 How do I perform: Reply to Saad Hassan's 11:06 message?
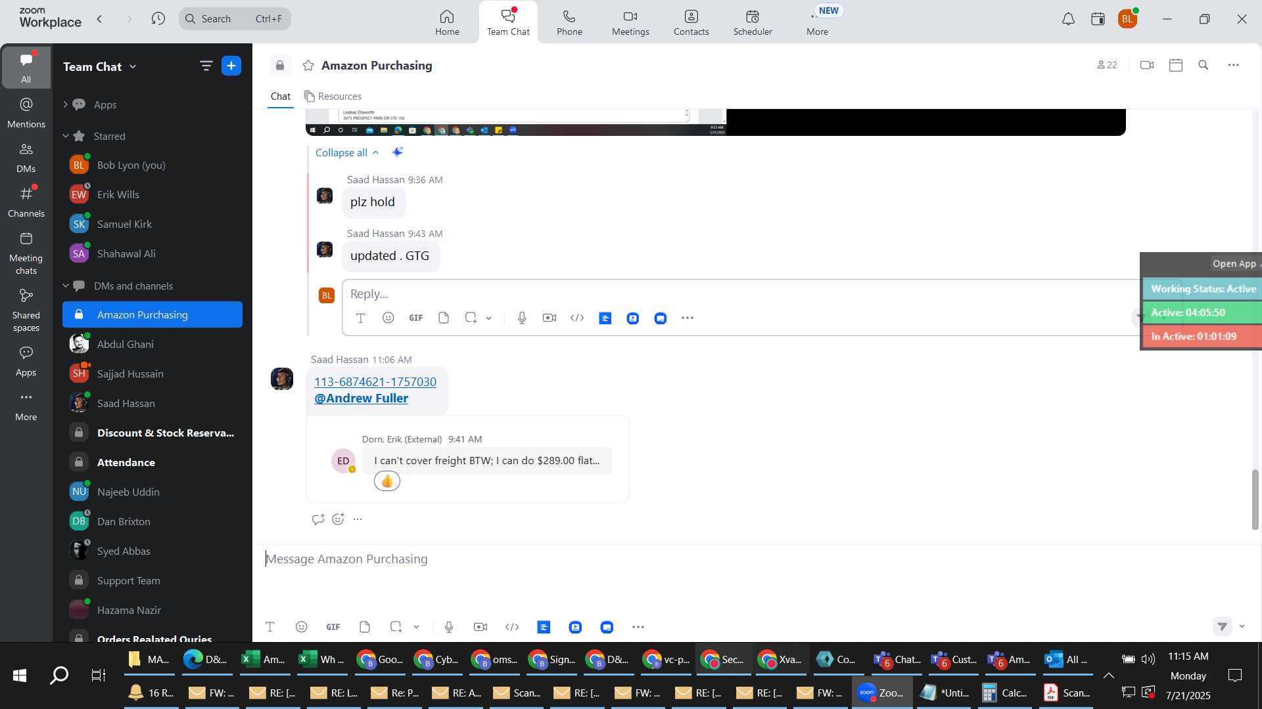pos(318,519)
